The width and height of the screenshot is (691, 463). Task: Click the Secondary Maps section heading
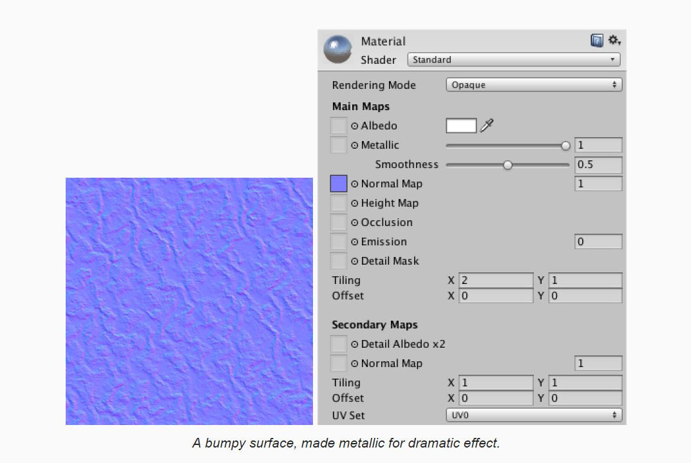tap(375, 325)
